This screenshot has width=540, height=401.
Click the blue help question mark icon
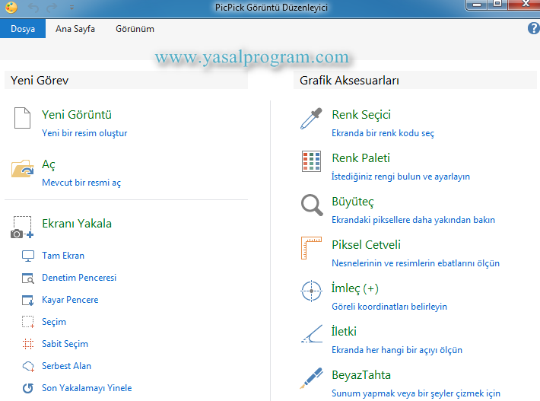(533, 28)
